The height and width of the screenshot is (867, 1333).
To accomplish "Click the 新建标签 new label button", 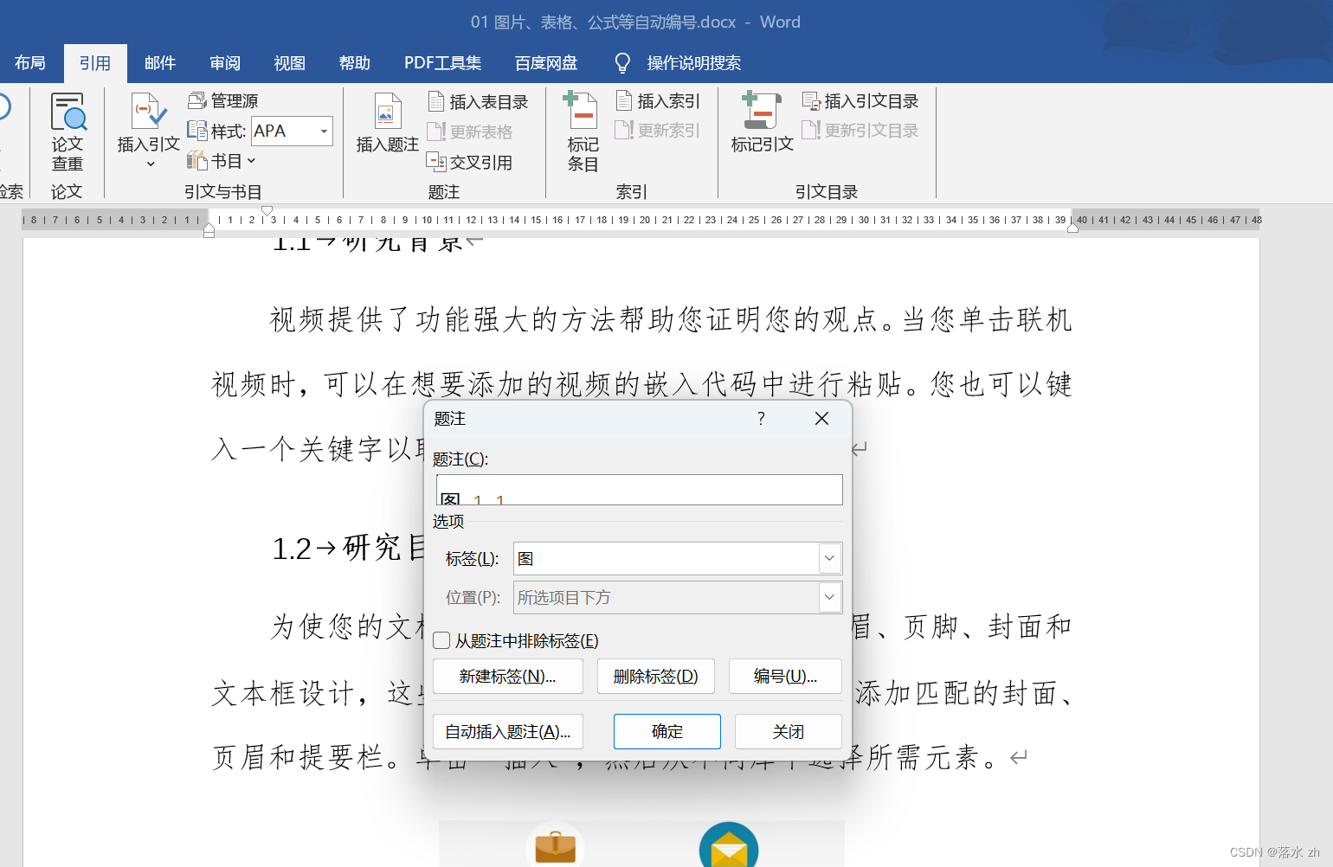I will pyautogui.click(x=508, y=677).
